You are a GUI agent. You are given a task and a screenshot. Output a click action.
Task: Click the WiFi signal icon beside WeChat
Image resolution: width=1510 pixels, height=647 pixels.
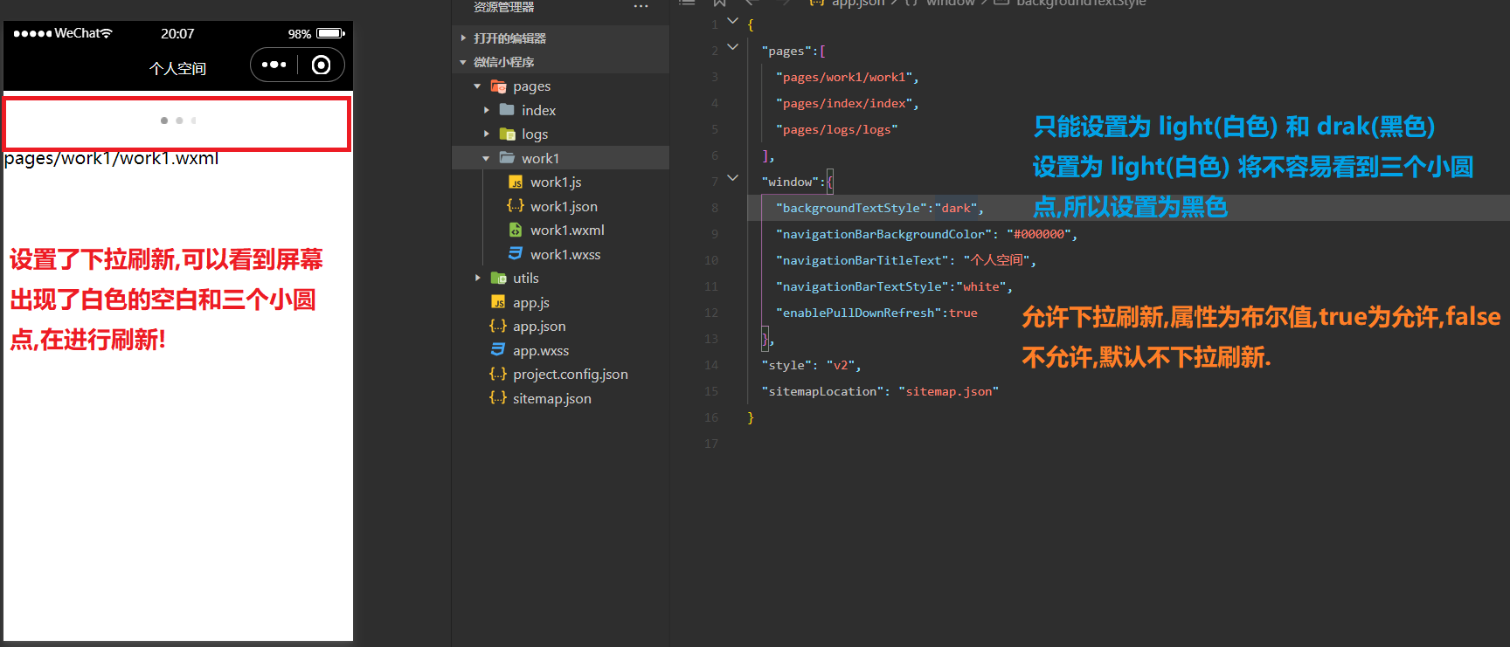pyautogui.click(x=107, y=33)
